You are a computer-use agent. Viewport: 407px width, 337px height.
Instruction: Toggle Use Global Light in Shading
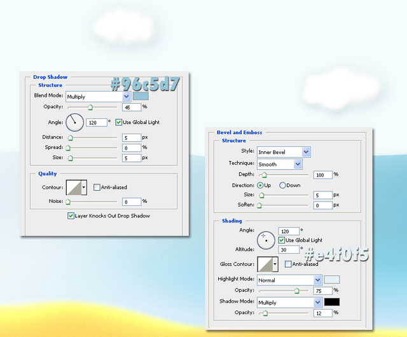(281, 240)
